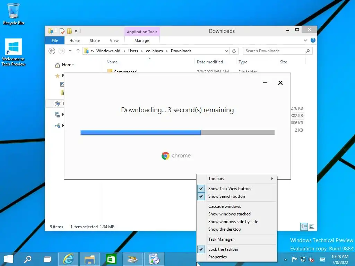
Task: Click Forward arrow in Downloads window
Action: click(62, 51)
